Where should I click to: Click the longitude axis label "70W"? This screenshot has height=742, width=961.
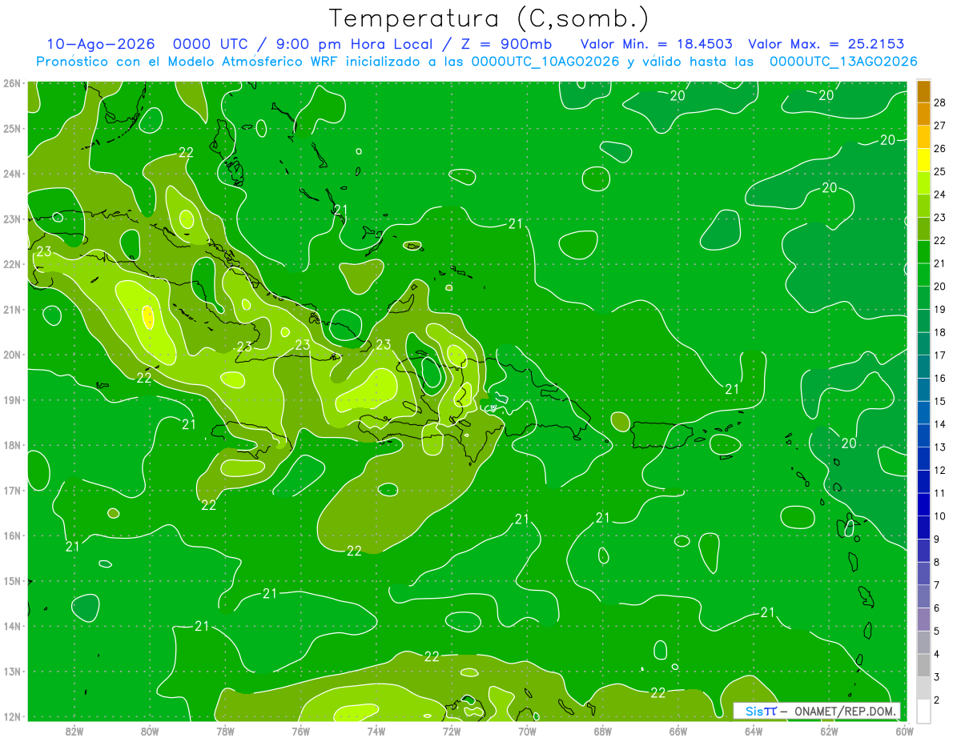(527, 731)
